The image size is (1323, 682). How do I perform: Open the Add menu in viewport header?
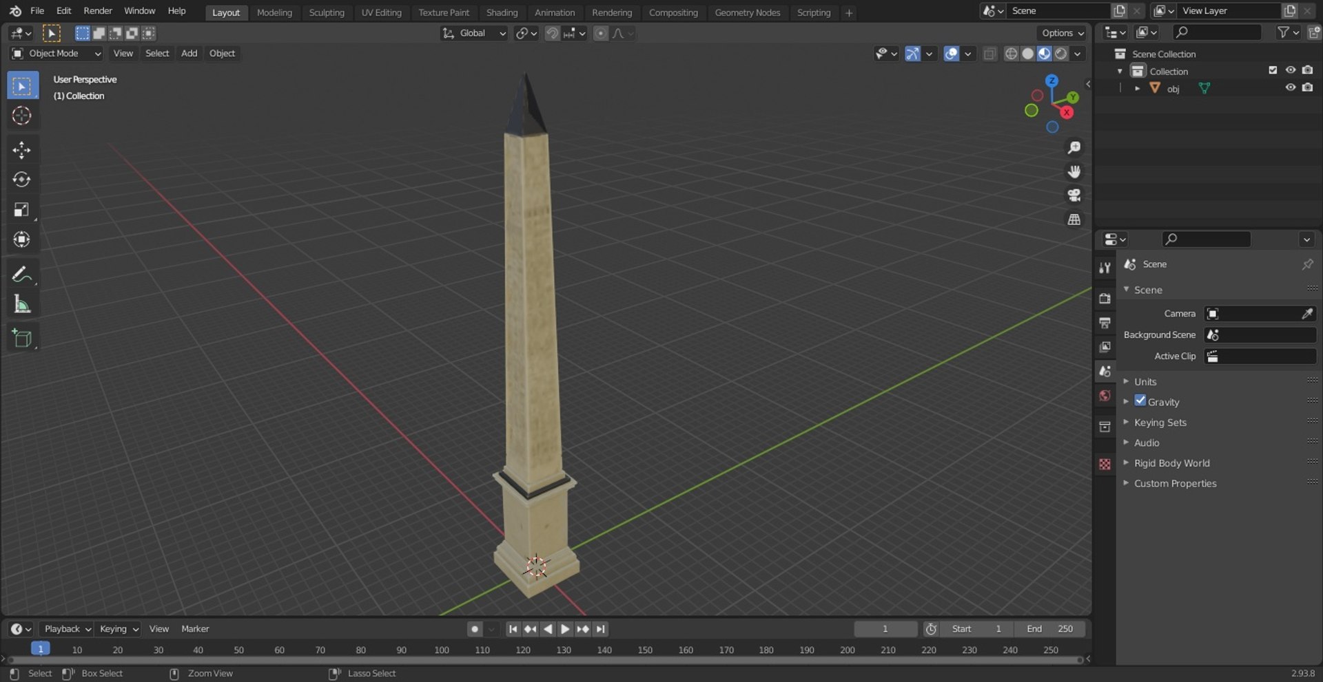pyautogui.click(x=189, y=54)
